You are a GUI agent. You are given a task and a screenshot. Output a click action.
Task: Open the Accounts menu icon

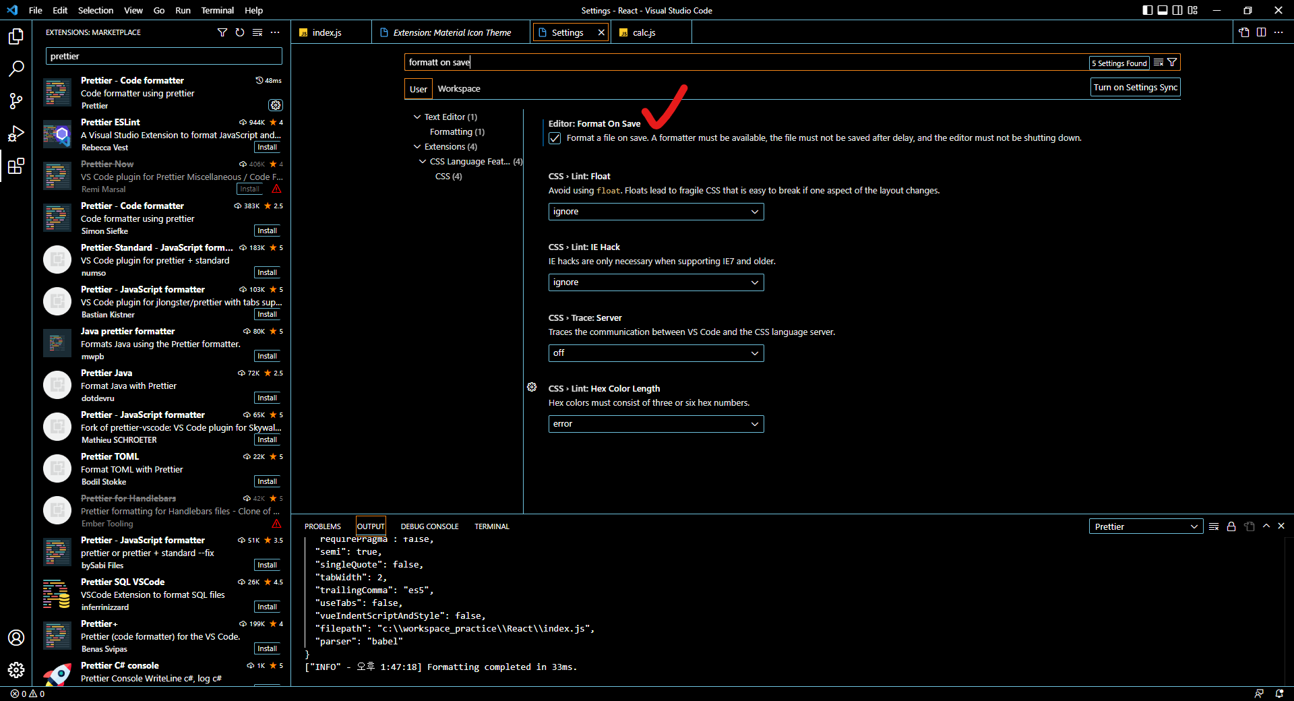pyautogui.click(x=16, y=638)
